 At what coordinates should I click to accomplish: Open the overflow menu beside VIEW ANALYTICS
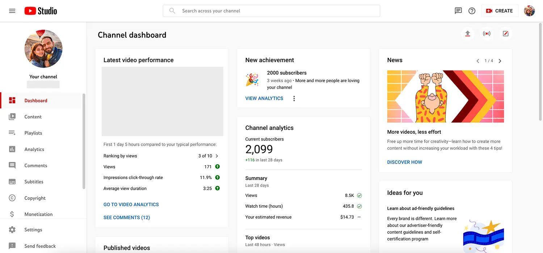[x=294, y=98]
